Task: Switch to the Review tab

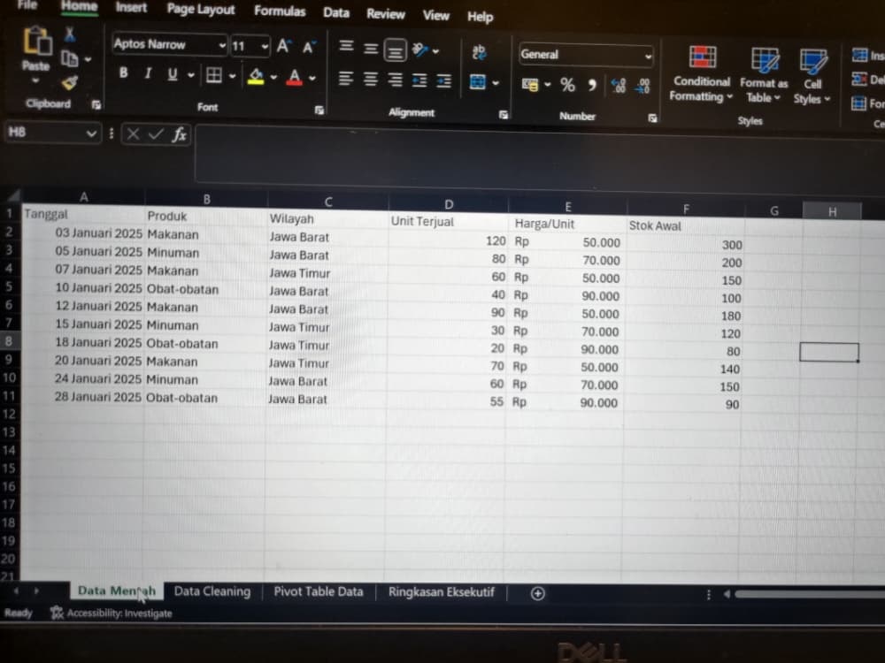Action: coord(386,13)
